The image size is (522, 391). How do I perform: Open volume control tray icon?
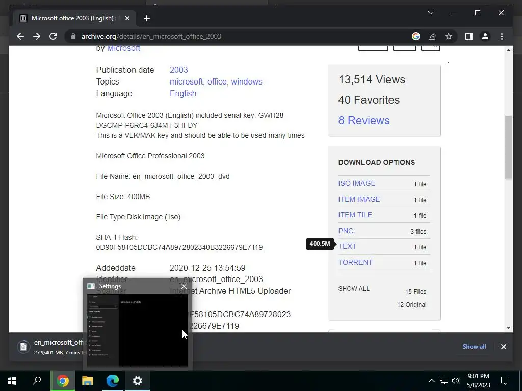456,381
